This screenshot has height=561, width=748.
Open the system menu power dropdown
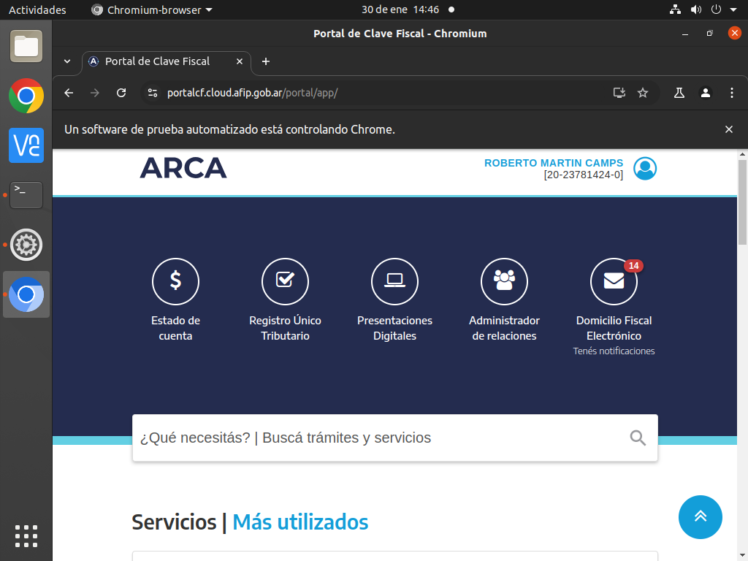733,9
